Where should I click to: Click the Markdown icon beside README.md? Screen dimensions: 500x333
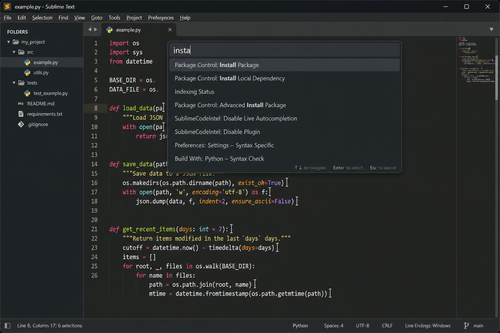pyautogui.click(x=21, y=104)
